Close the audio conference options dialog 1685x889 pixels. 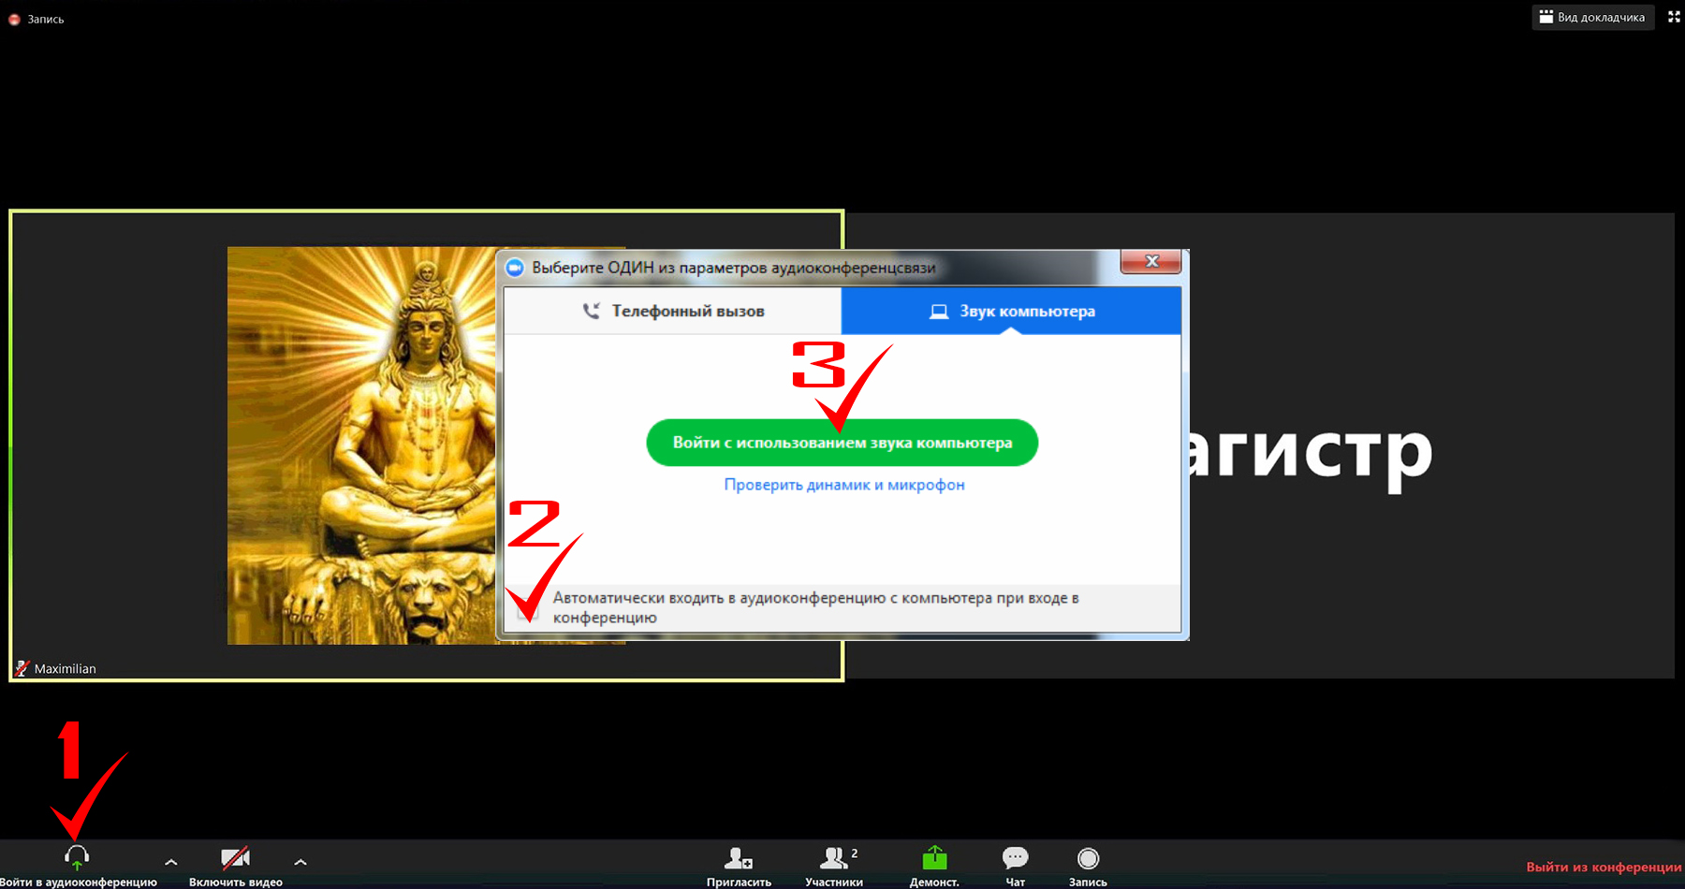click(x=1152, y=261)
